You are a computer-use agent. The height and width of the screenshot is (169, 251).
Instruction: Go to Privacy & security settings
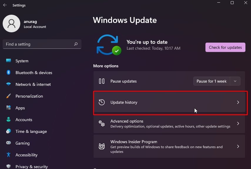pos(31,166)
